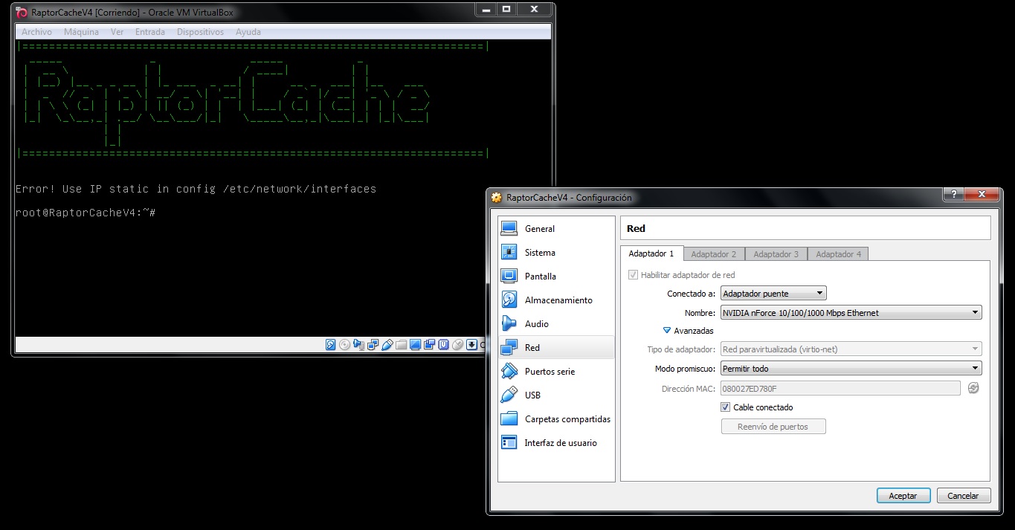Regenerate MAC address with refresh icon
The image size is (1015, 530).
(x=973, y=388)
